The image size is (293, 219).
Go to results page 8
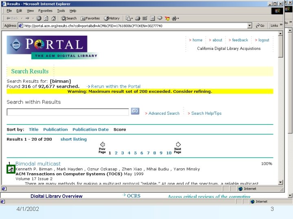155,153
